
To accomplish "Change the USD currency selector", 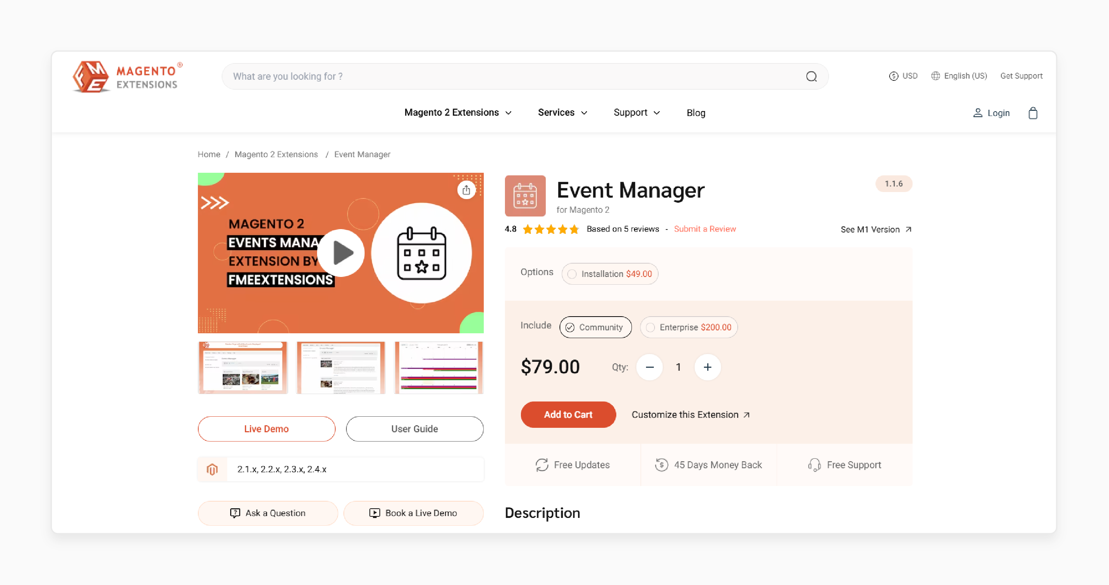I will (x=903, y=76).
